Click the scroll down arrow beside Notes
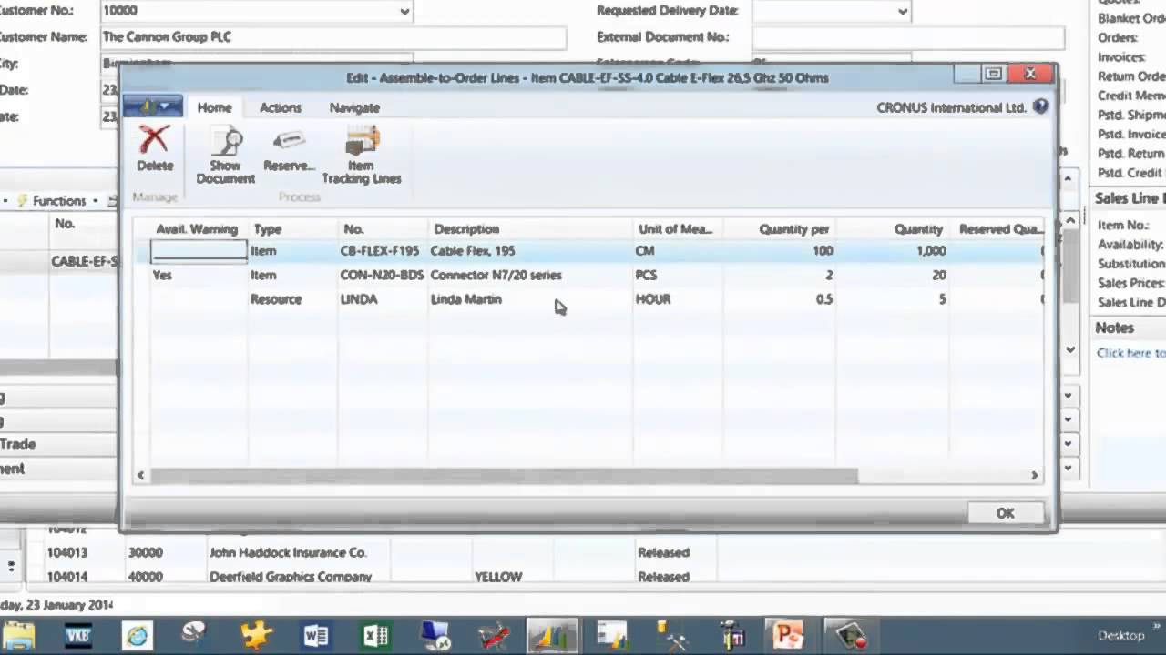1166x655 pixels. (1071, 349)
